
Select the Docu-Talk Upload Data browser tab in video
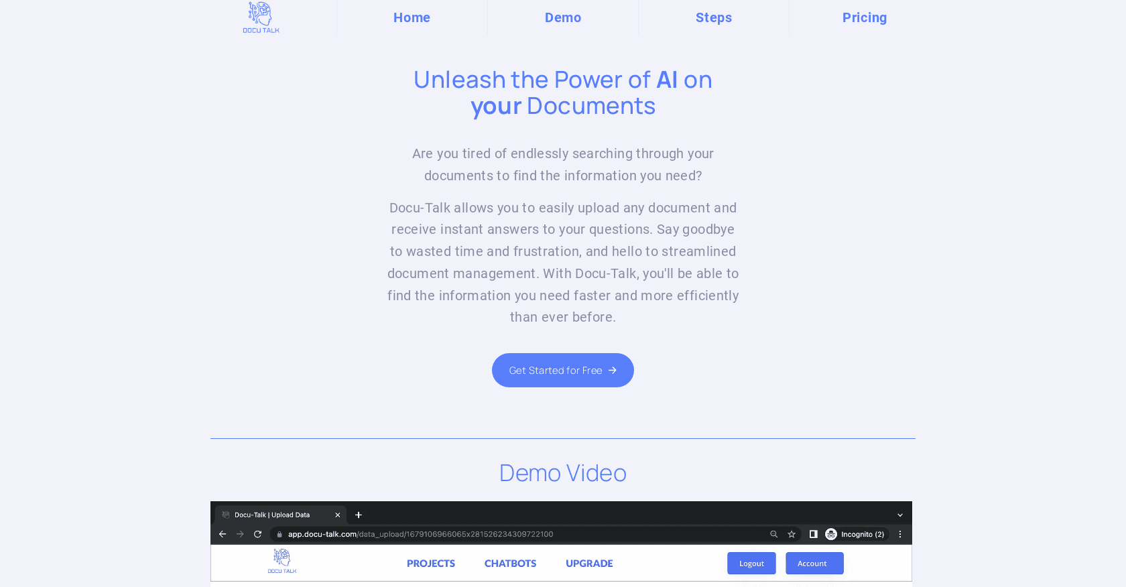click(x=280, y=515)
